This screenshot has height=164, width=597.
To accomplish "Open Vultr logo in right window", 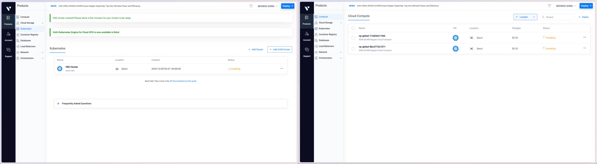I will coord(307,8).
